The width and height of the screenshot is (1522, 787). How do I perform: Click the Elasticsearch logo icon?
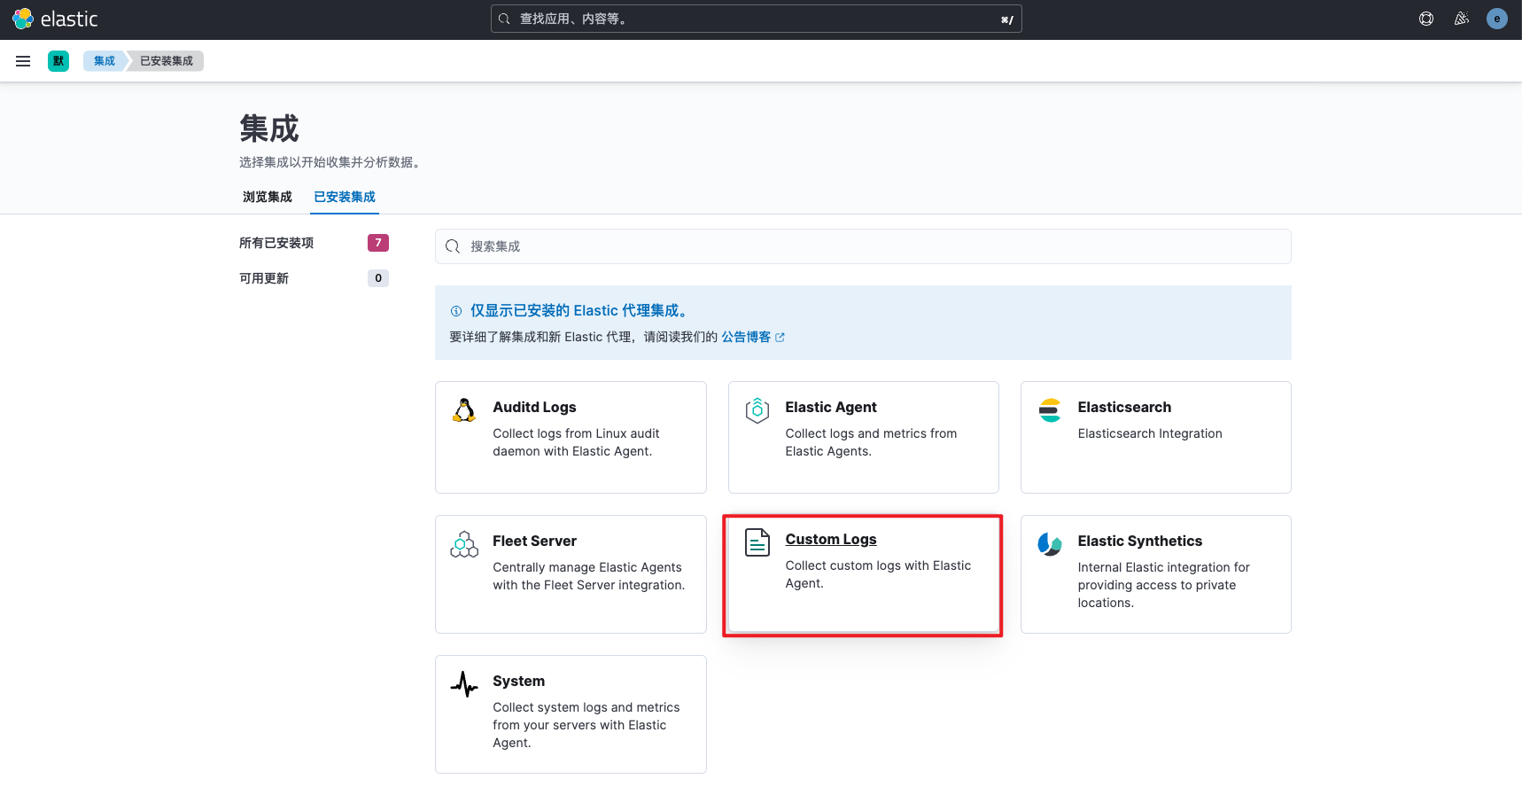pos(1050,410)
